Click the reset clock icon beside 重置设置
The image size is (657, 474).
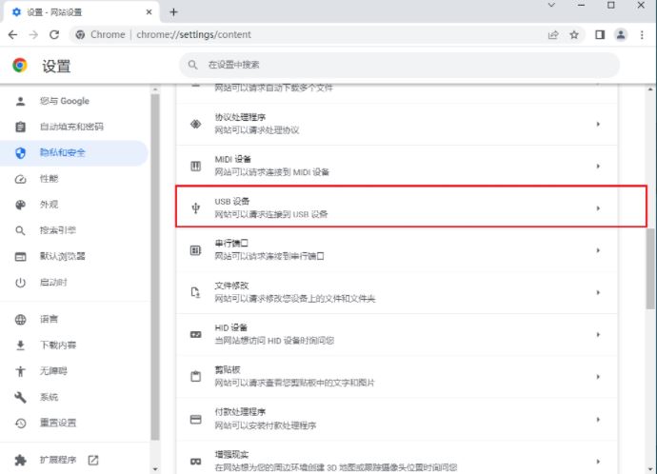(x=20, y=424)
